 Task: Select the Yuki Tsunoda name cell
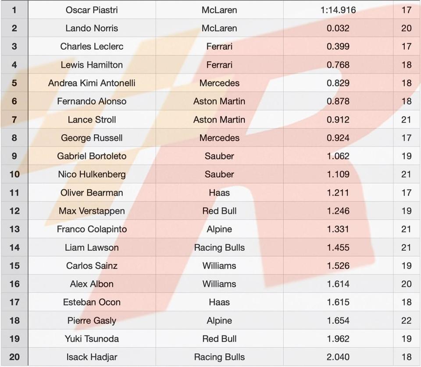[x=92, y=338]
